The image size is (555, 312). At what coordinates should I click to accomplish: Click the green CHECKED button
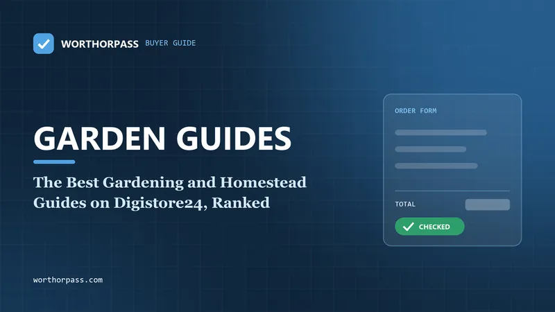click(429, 227)
